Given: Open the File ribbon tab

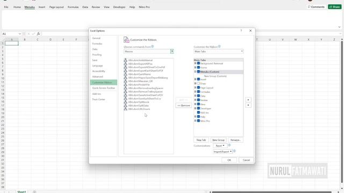Looking at the screenshot, I should pos(6,7).
